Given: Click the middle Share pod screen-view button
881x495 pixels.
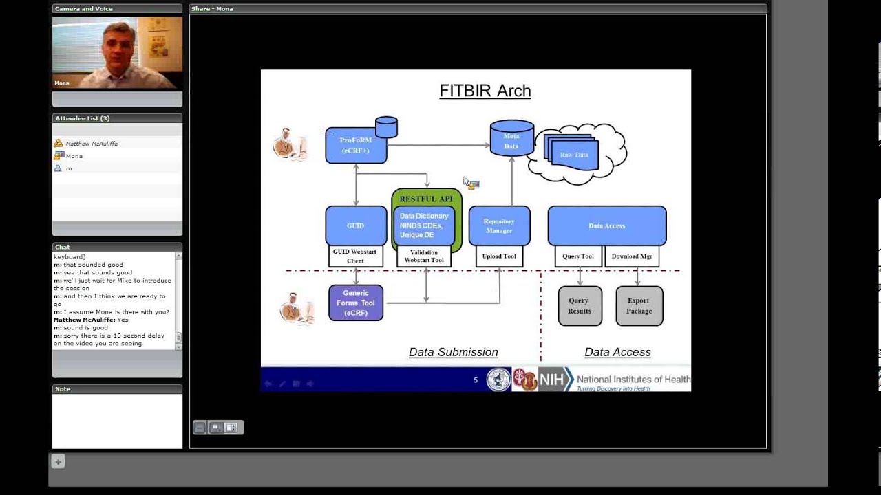Looking at the screenshot, I should tap(215, 428).
